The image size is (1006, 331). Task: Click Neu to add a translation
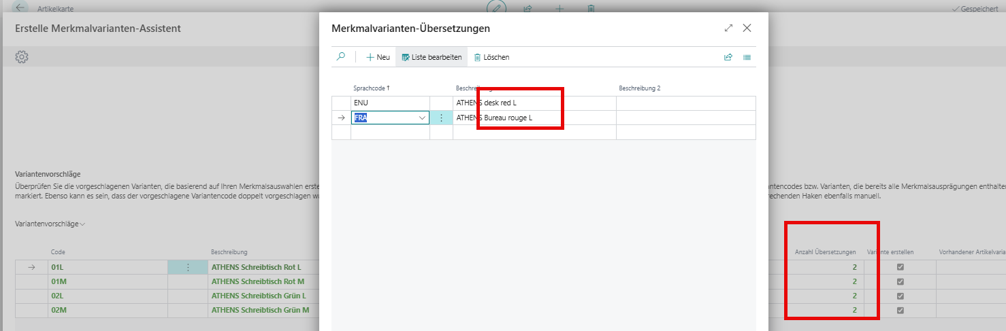point(378,57)
